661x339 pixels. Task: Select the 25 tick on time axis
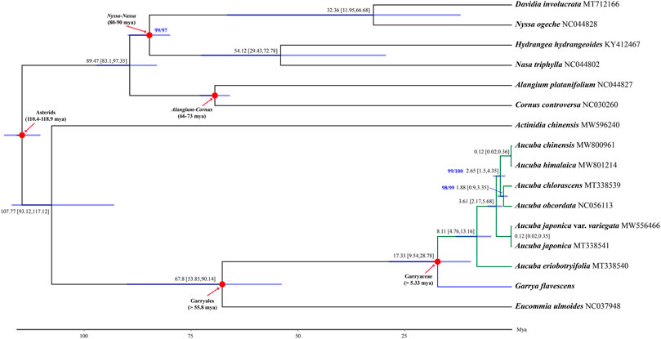tap(404, 336)
